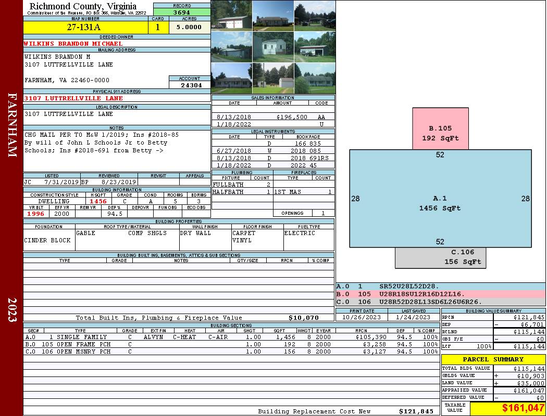Viewport: 547px width, 416px height.
Task: Click physical address 3107 LUTTRELLVILLE LANE in red
Action: tap(73, 98)
